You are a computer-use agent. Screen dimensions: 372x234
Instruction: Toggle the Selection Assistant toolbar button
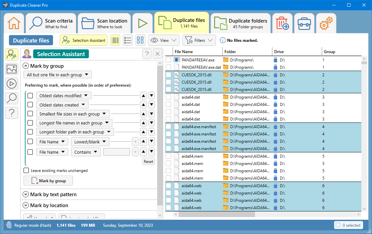point(84,40)
